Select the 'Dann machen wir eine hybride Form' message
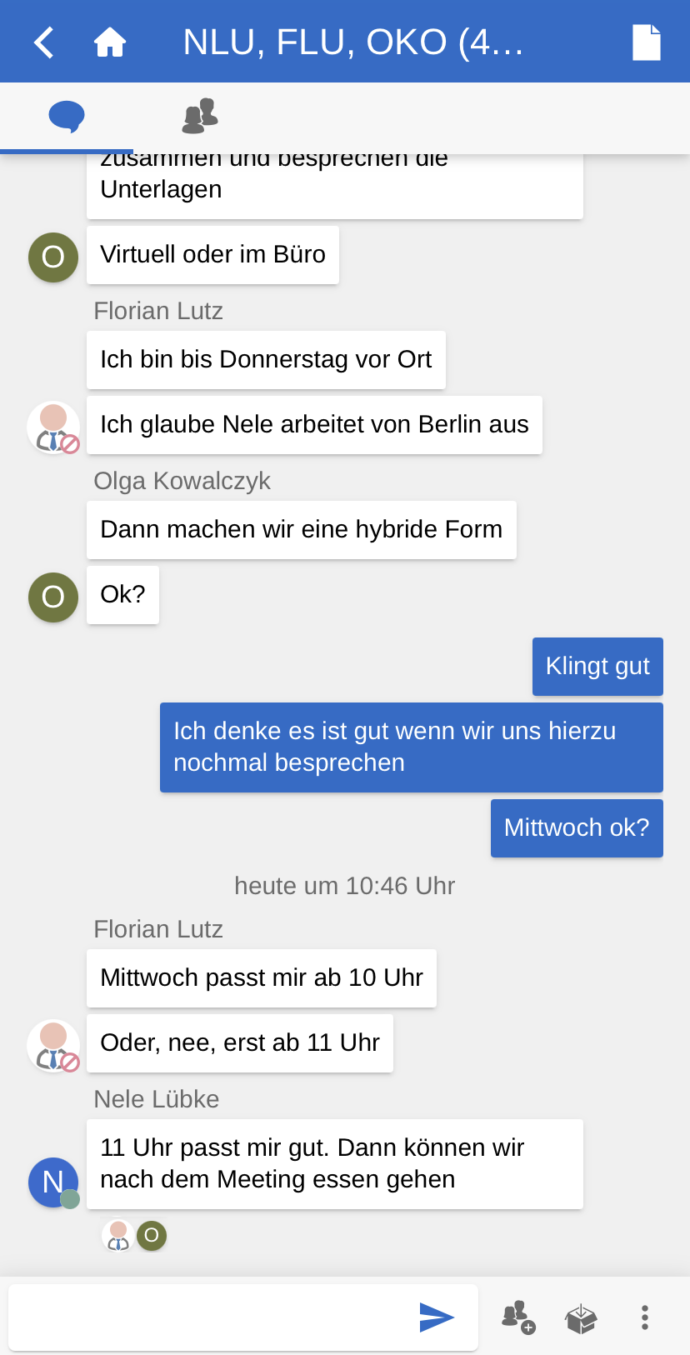Viewport: 690px width, 1355px height. [301, 530]
